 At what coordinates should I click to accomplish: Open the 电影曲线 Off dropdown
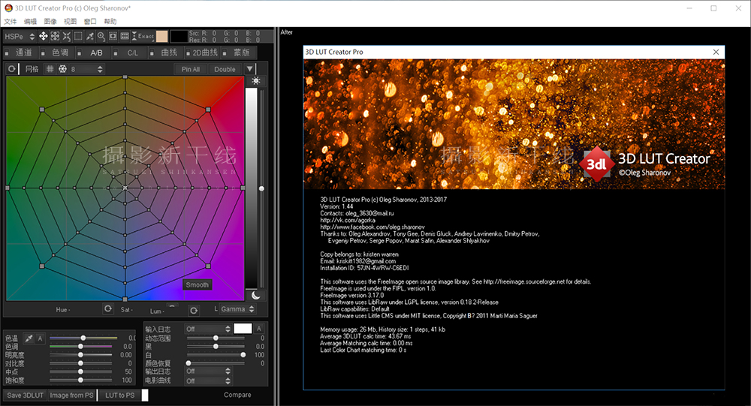tap(208, 380)
